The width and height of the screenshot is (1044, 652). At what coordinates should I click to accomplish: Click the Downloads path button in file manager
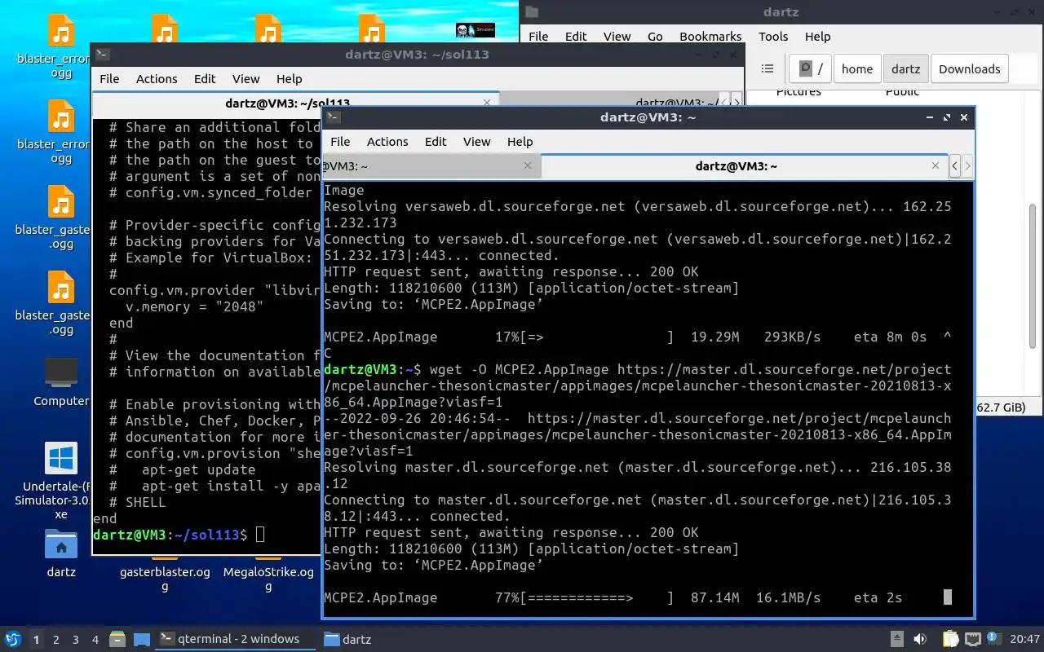pyautogui.click(x=969, y=68)
